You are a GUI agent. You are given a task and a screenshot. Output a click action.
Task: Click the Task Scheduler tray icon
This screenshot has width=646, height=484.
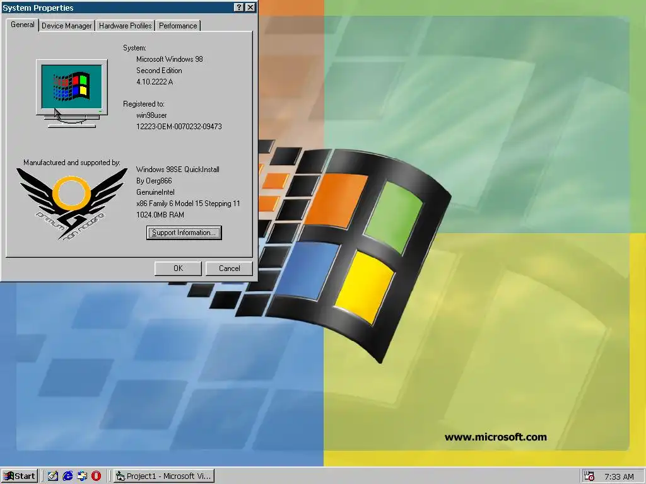589,476
